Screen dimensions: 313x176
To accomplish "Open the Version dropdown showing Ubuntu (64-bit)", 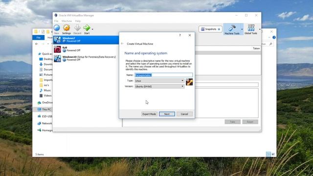I will [x=159, y=87].
